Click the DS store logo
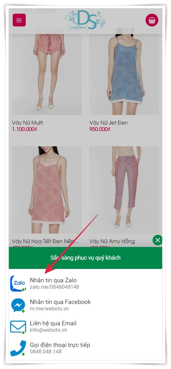 [x=85, y=20]
